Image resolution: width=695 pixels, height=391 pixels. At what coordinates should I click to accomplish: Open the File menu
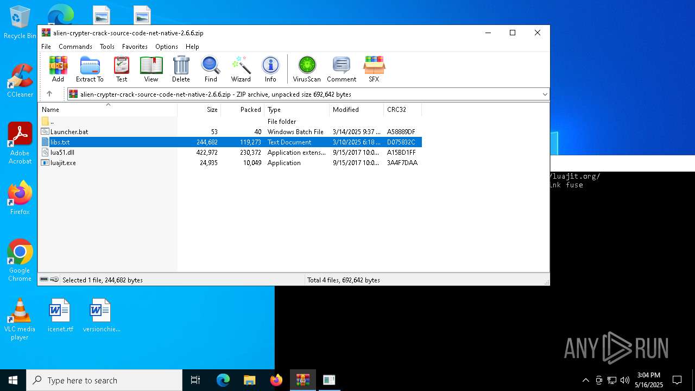[x=46, y=47]
